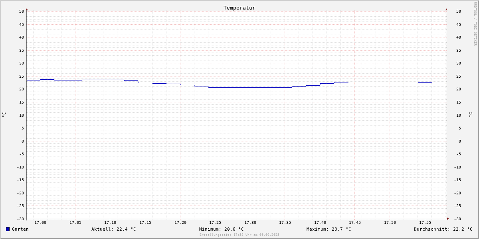The height and width of the screenshot is (239, 479).
Task: Click the red arrowhead ending the time axis
Action: 448,219
